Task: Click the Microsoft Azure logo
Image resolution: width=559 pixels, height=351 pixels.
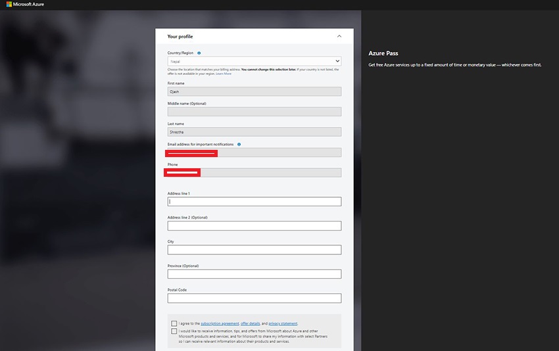Action: [x=25, y=5]
